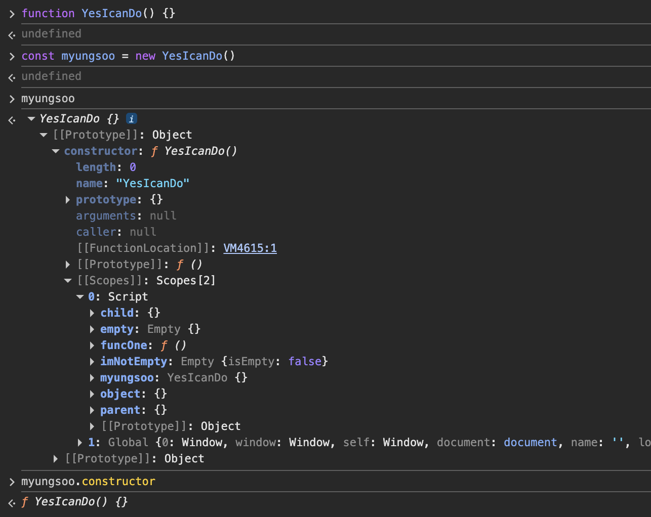
Task: Collapse the constructor: f YesIcanDo() node
Action: 56,151
